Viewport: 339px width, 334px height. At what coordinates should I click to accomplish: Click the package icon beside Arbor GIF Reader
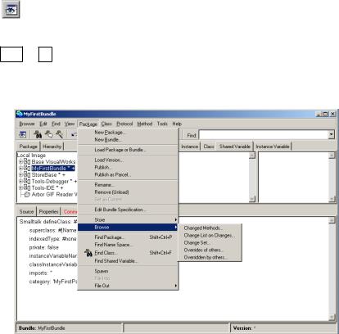(27, 195)
